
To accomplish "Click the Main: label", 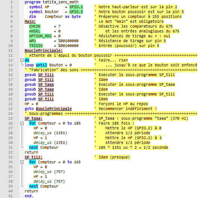I will point(30,22).
